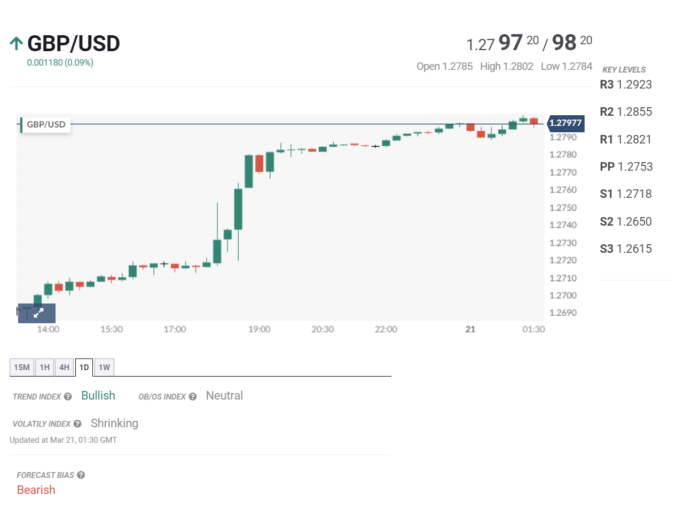Click the Bullish trend index value
The width and height of the screenshot is (675, 519).
pyautogui.click(x=98, y=396)
